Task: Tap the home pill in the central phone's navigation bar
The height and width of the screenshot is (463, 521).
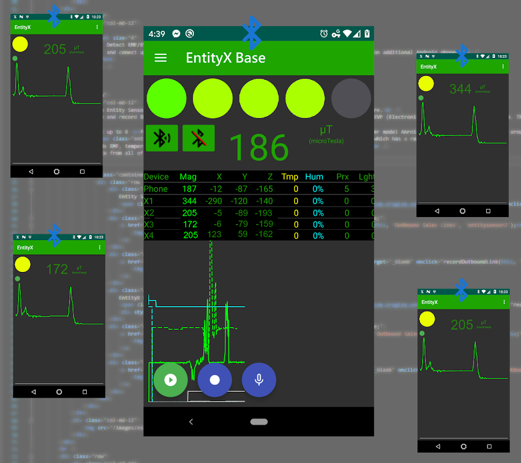Action: [259, 422]
